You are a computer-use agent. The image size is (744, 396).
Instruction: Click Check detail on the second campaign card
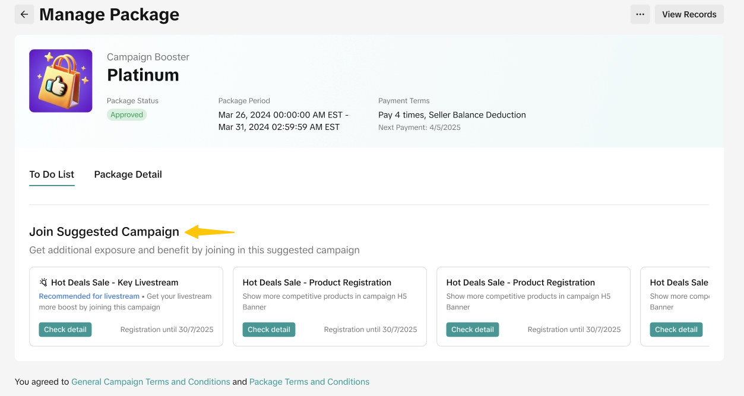point(269,330)
